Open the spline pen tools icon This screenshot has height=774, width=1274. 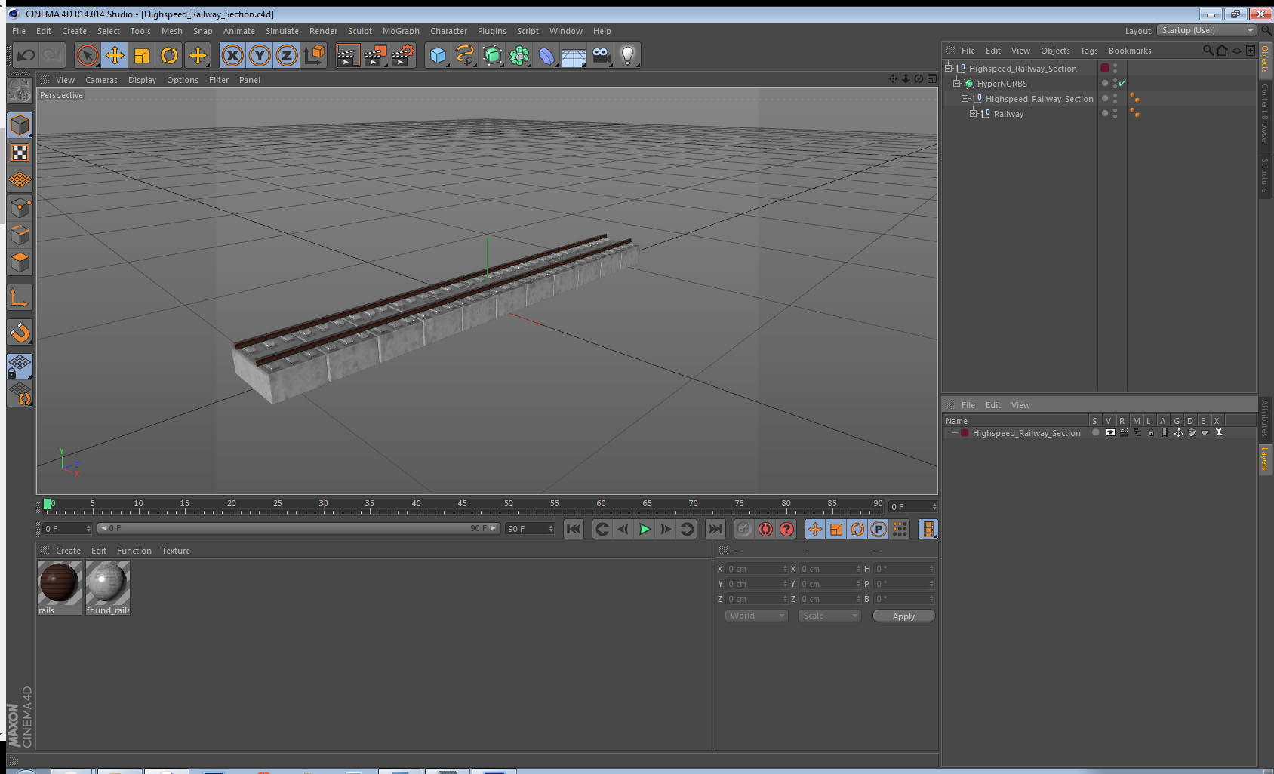[x=465, y=55]
